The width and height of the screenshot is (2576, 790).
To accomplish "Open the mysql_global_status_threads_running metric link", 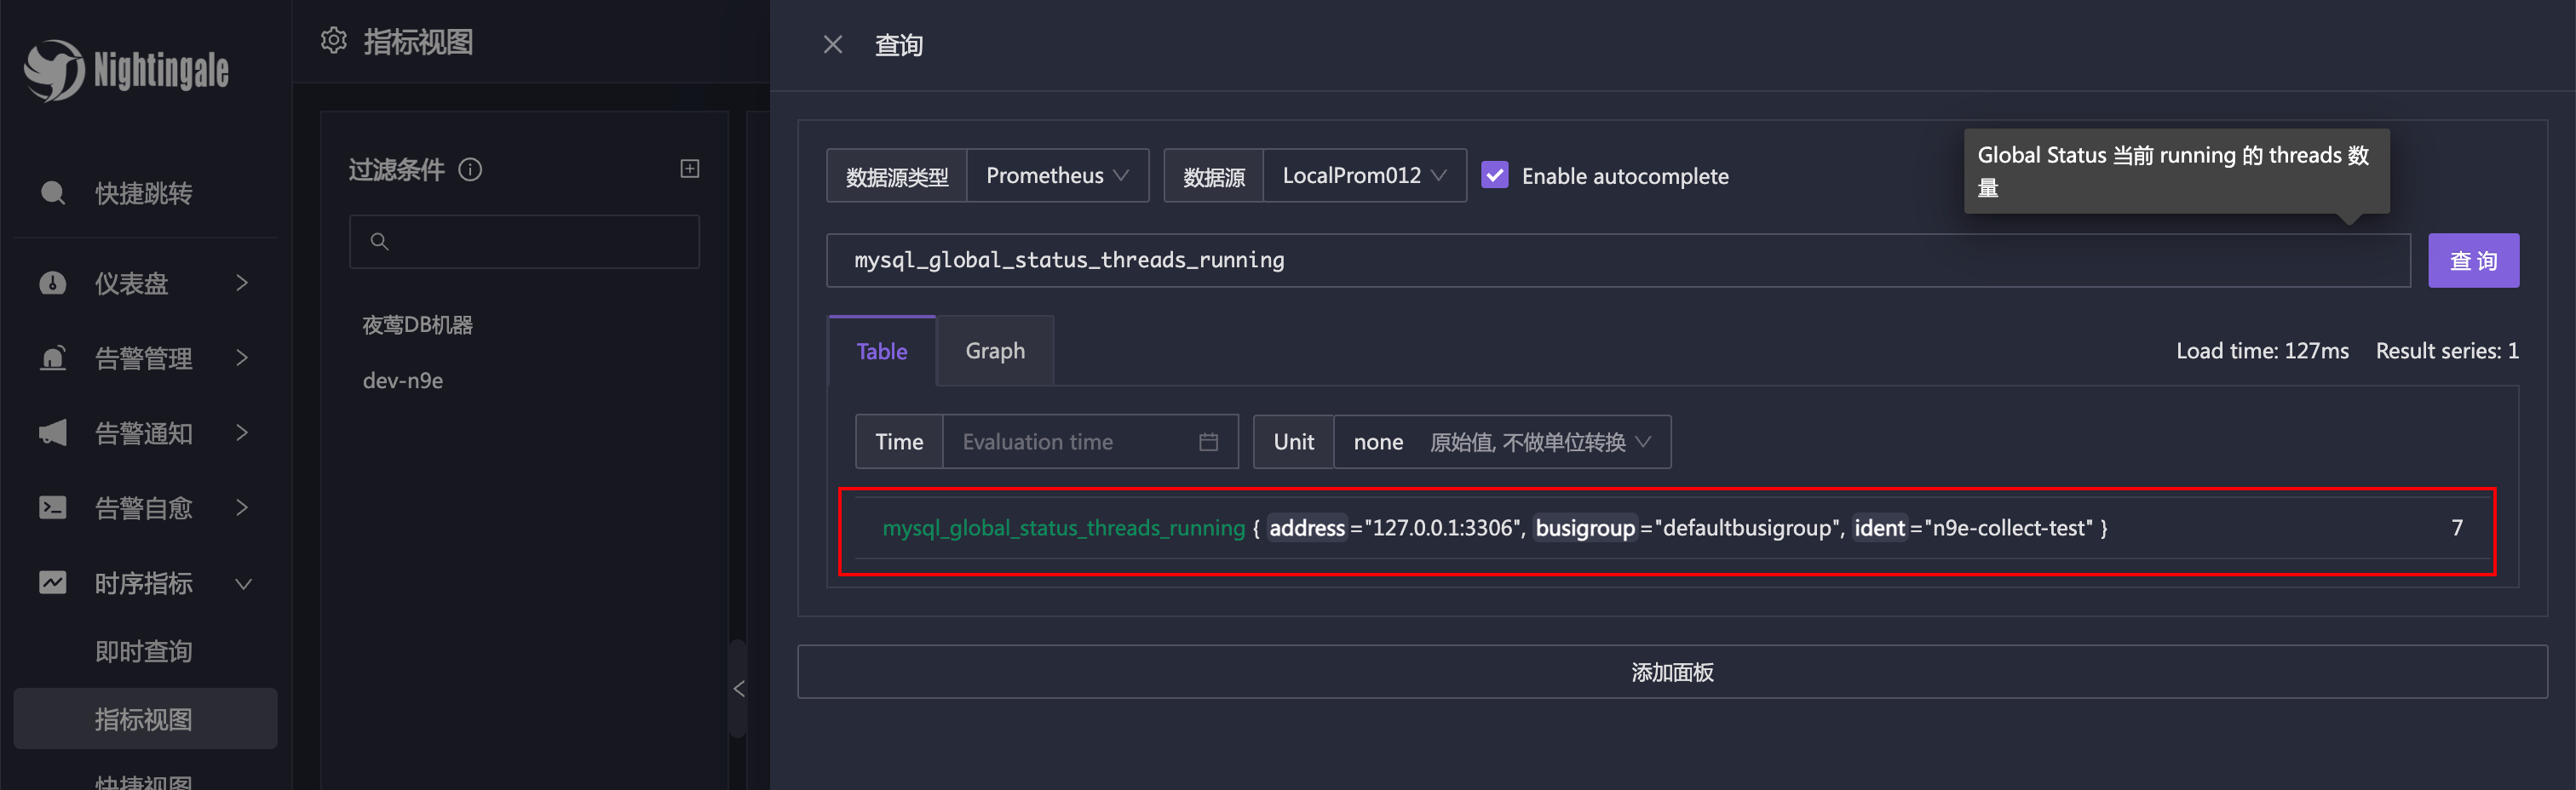I will click(1063, 527).
